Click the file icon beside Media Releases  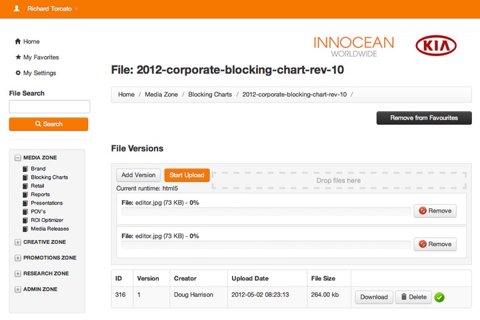[x=25, y=229]
